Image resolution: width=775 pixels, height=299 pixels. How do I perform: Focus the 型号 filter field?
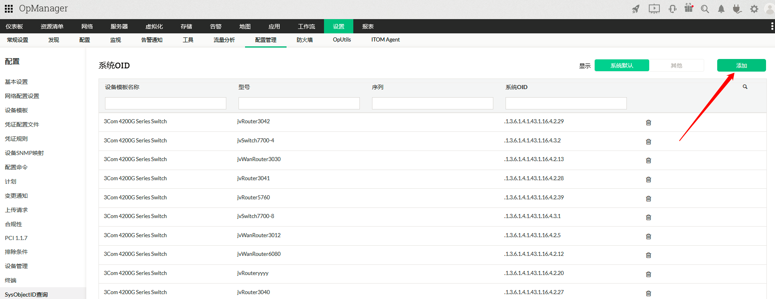point(299,103)
